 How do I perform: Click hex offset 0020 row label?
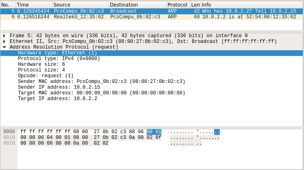pos(9,143)
